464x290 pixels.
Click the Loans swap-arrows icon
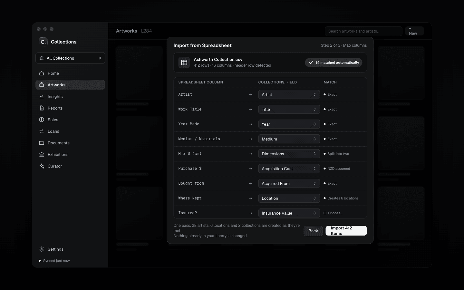[42, 131]
